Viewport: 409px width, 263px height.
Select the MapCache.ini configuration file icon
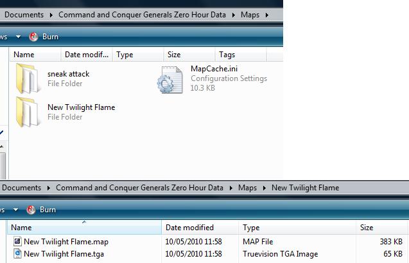(x=171, y=79)
